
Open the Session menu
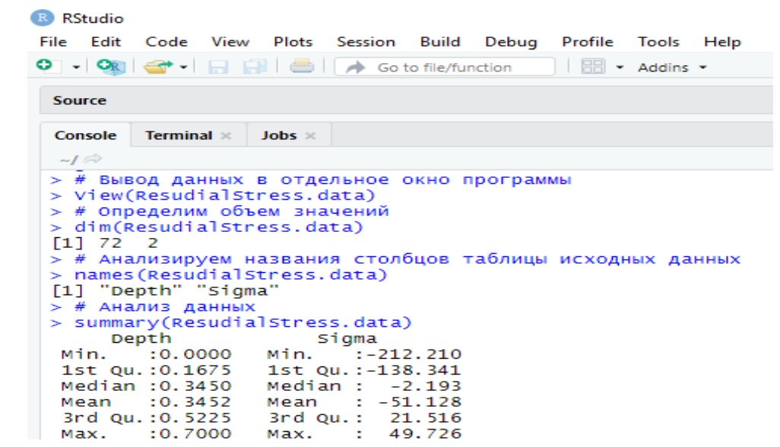(366, 42)
